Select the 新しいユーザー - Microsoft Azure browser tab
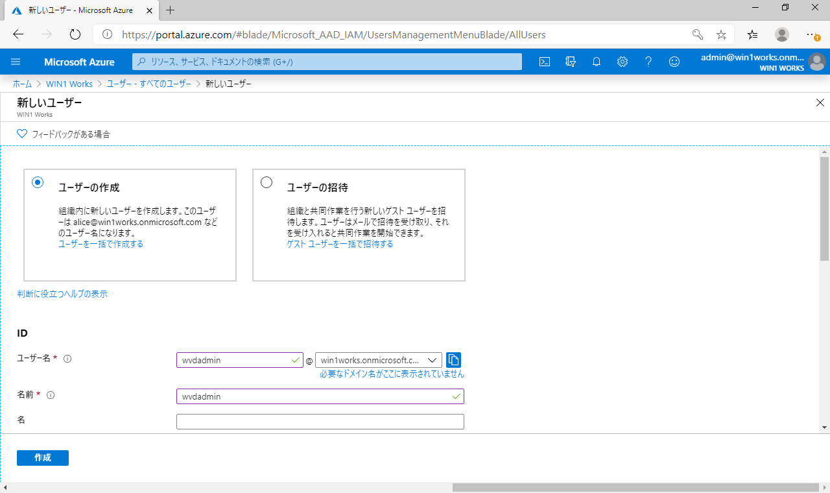830x493 pixels. pyautogui.click(x=80, y=10)
